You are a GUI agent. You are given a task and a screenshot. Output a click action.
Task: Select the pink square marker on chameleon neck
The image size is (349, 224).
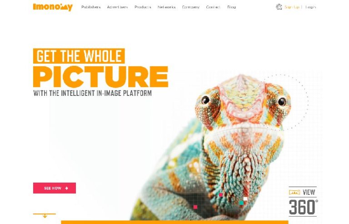(x=221, y=195)
